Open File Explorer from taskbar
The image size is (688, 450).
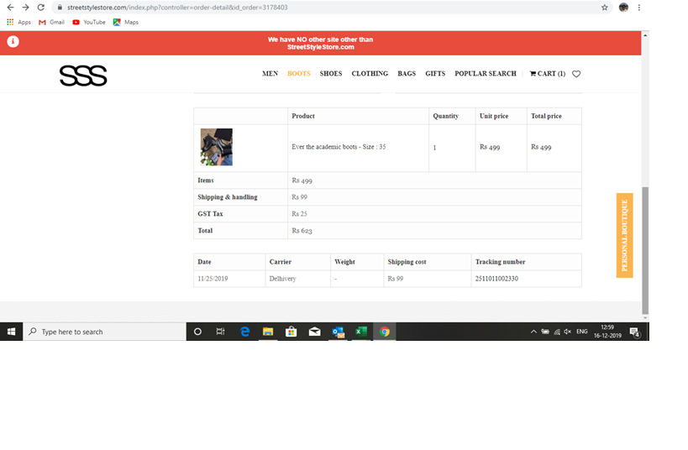point(268,332)
